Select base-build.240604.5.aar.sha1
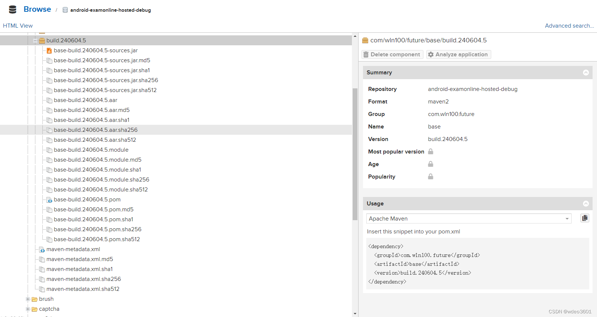 [91, 120]
